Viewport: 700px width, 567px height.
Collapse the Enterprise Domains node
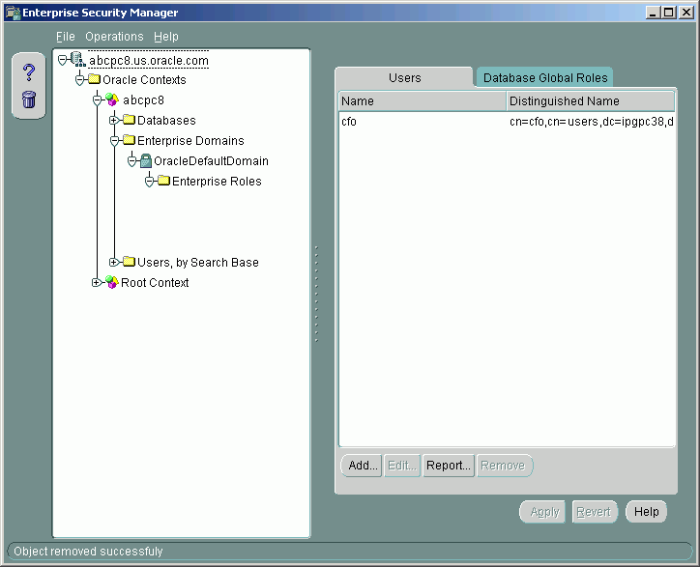(114, 140)
